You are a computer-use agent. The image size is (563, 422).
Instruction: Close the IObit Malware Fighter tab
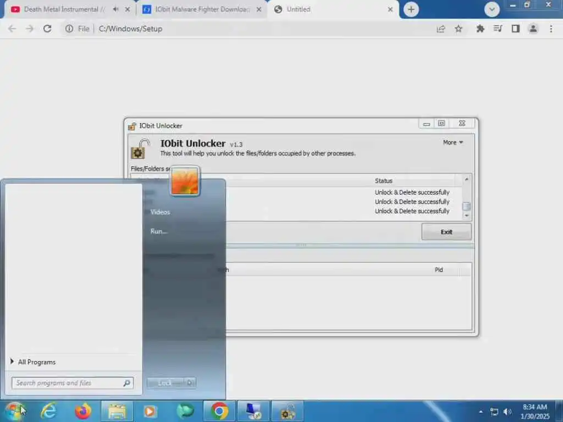tap(259, 9)
